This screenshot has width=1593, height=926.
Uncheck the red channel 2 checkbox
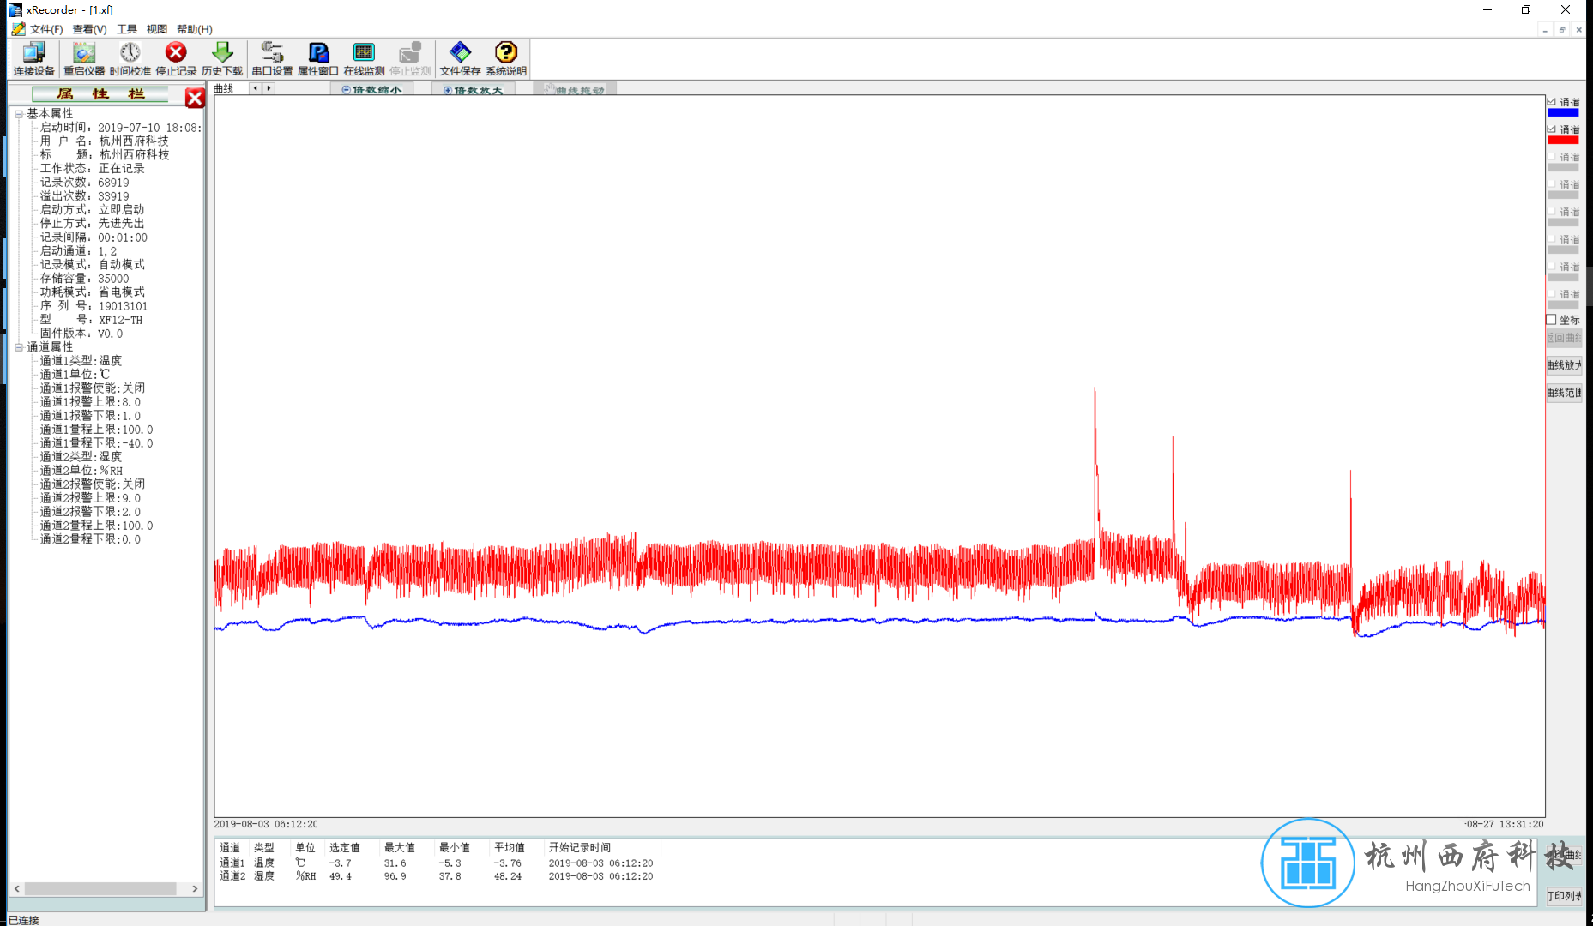point(1552,129)
